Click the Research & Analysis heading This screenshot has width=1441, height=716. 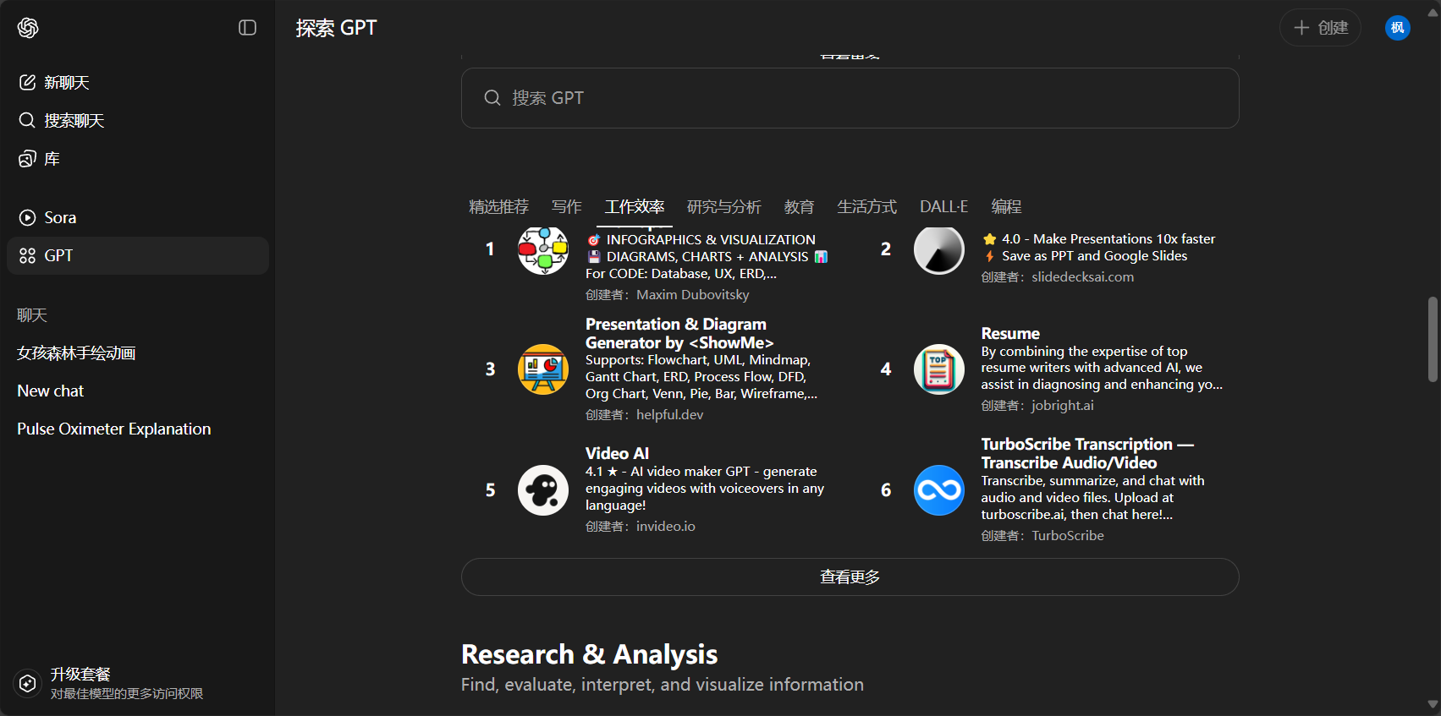point(590,654)
